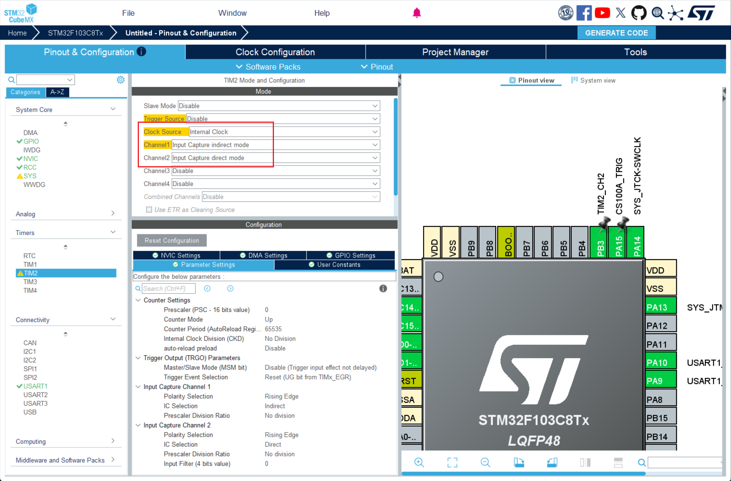
Task: Zoom in on the pinout view
Action: coord(419,462)
